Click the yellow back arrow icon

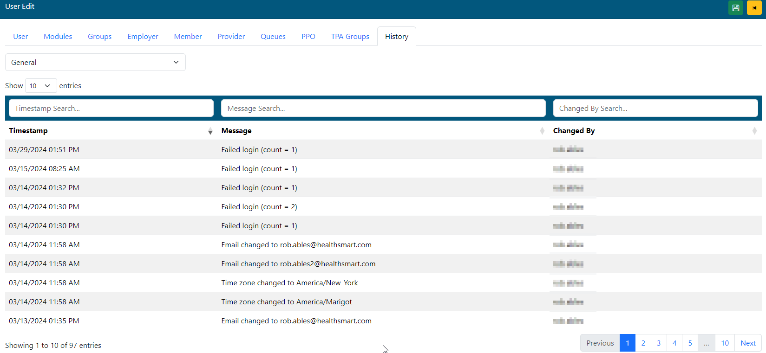click(x=754, y=8)
